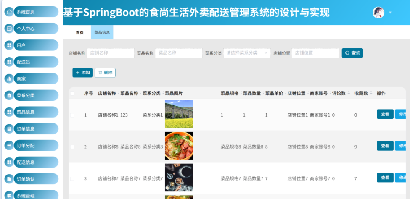Open 配送员 menu in the sidebar
The image size is (410, 199).
tap(36, 62)
